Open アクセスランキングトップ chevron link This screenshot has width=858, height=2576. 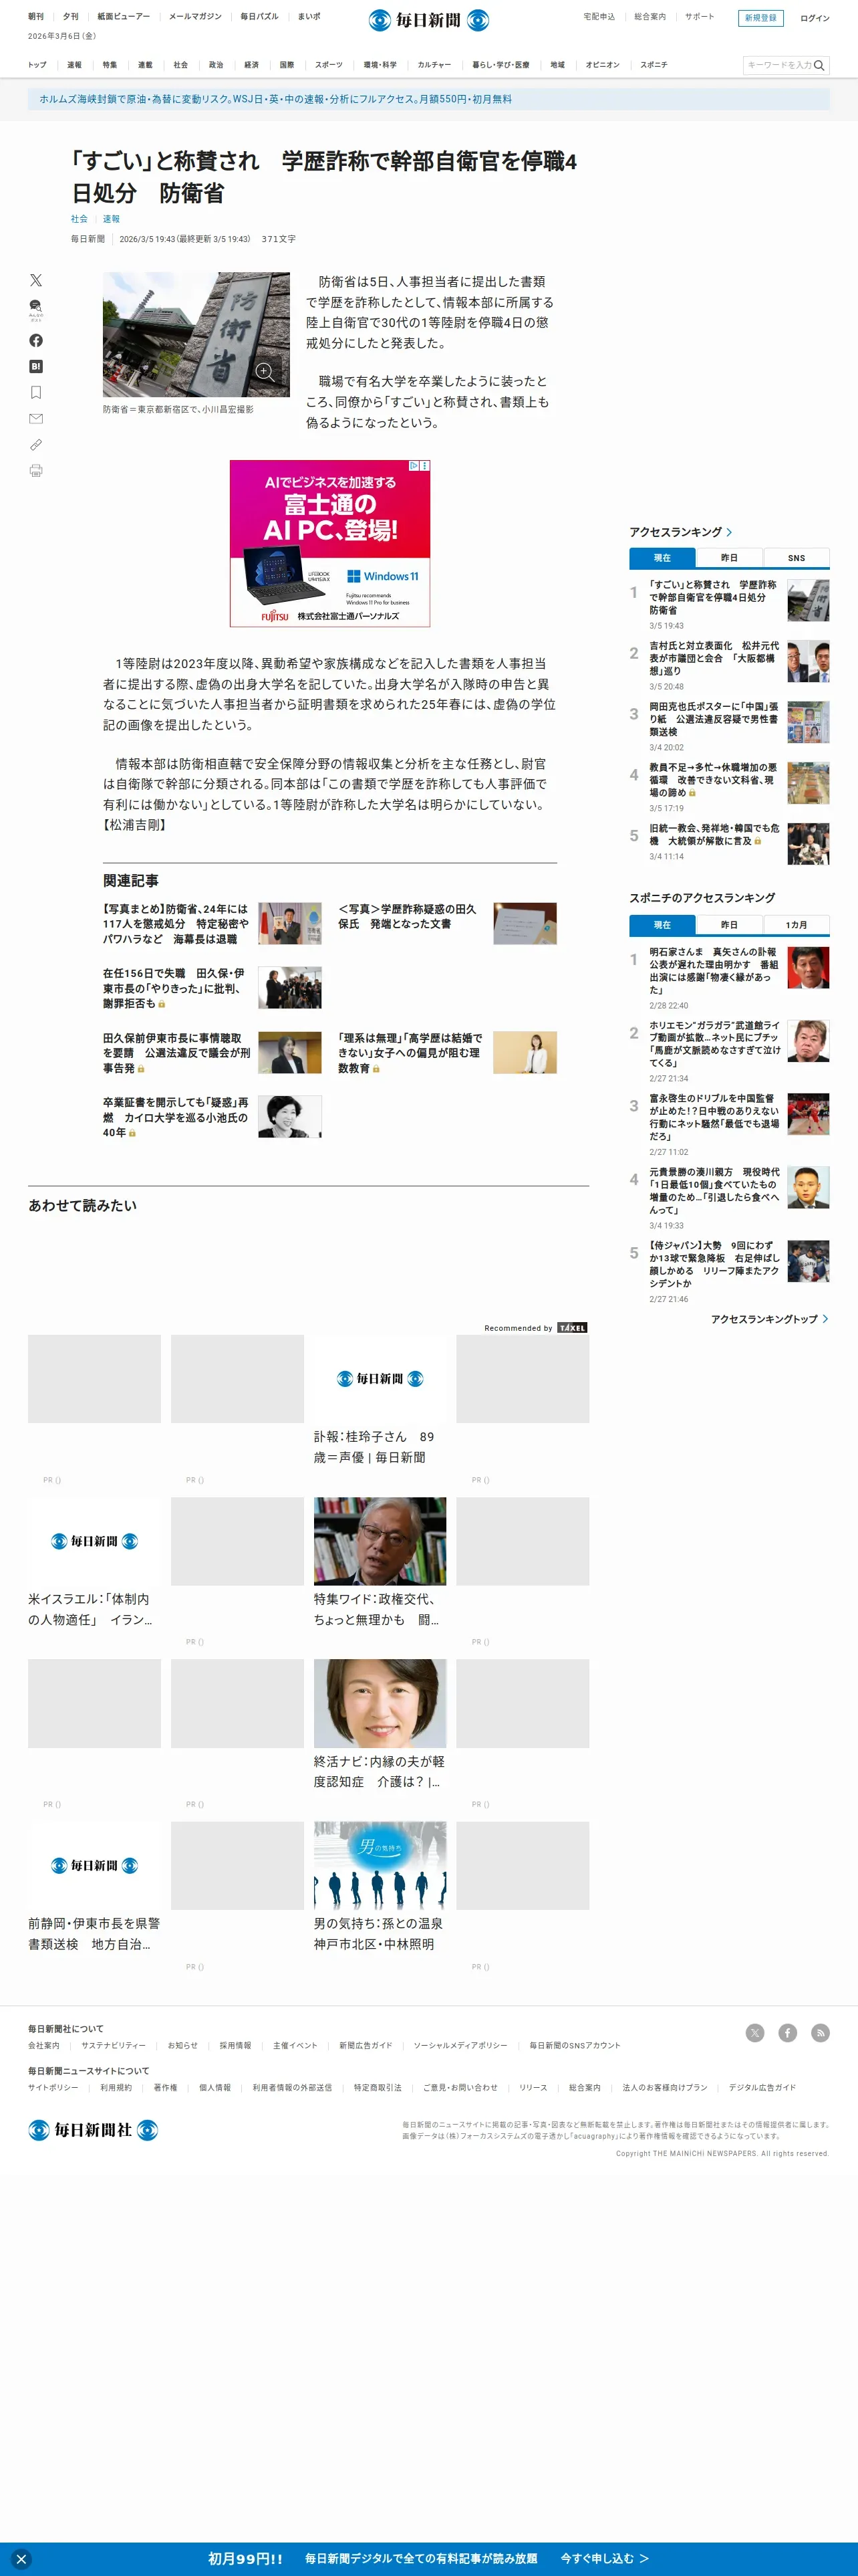(x=769, y=1319)
